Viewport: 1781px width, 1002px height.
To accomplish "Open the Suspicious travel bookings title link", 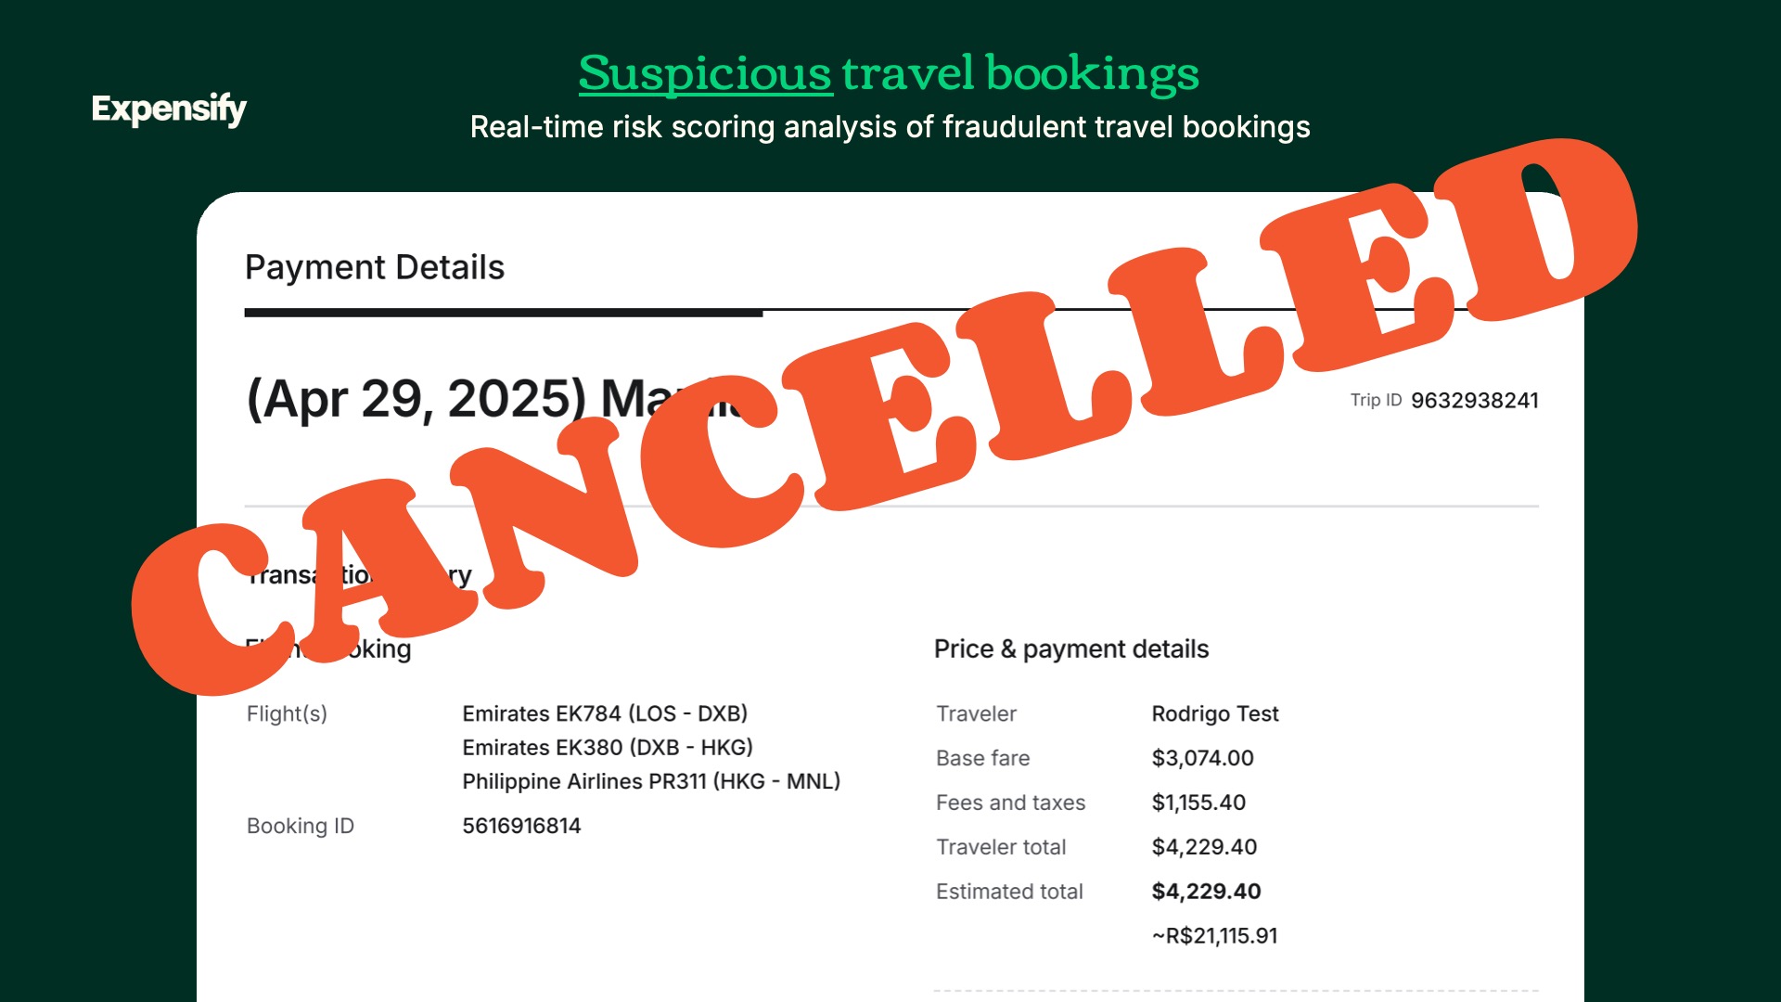I will [x=889, y=74].
